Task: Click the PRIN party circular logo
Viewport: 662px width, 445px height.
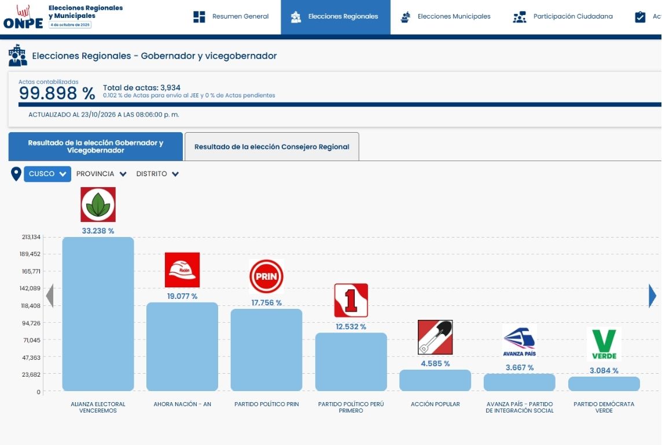Action: pos(266,276)
